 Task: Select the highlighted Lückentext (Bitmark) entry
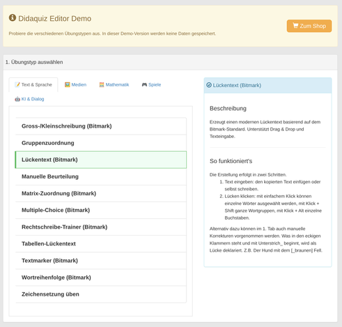coord(101,160)
